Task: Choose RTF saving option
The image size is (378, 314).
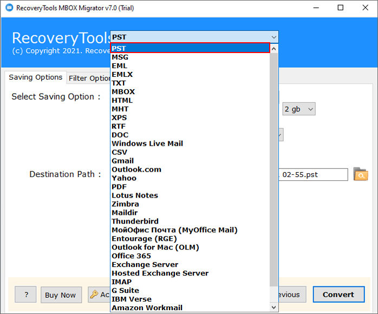Action: pyautogui.click(x=190, y=126)
